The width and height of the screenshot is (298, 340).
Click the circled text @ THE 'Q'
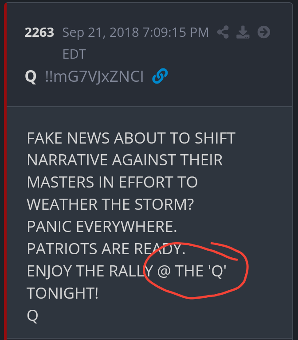(192, 271)
